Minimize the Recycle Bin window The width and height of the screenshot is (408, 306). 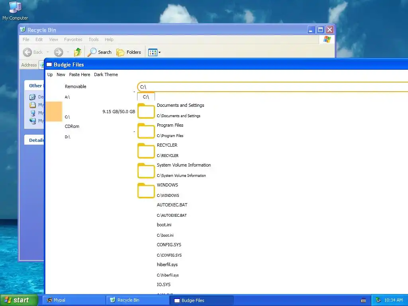(311, 29)
